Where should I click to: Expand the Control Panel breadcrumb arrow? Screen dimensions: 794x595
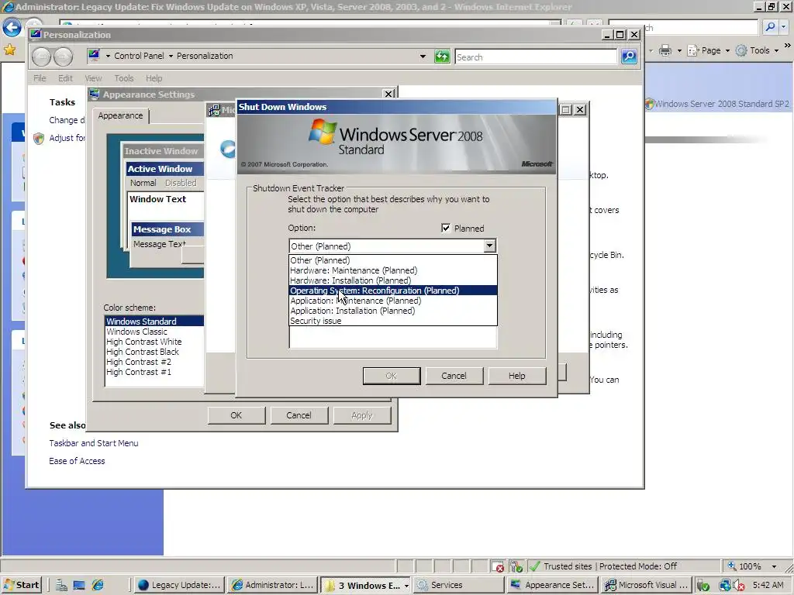[108, 56]
